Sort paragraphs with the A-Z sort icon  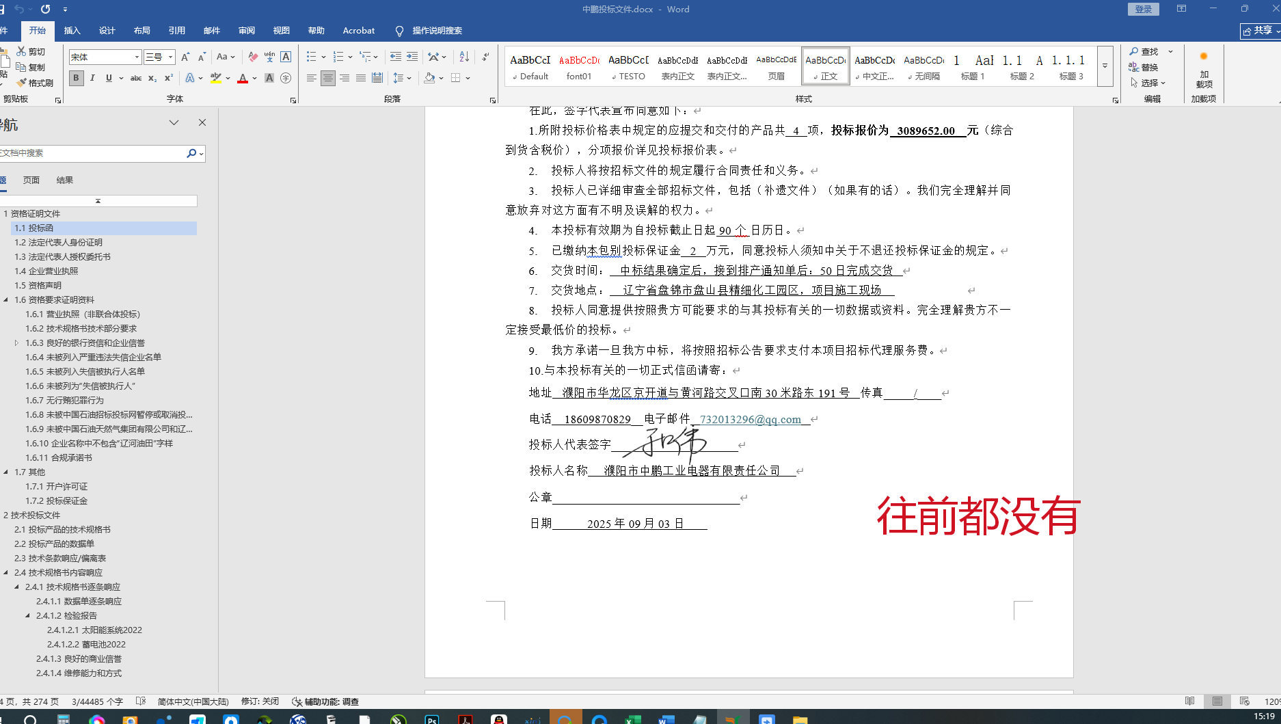[x=464, y=57]
